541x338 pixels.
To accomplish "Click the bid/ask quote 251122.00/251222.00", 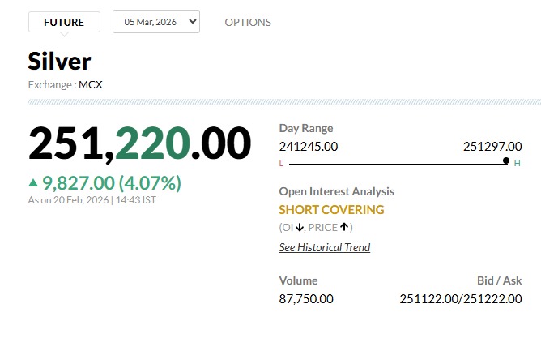I will pos(461,298).
